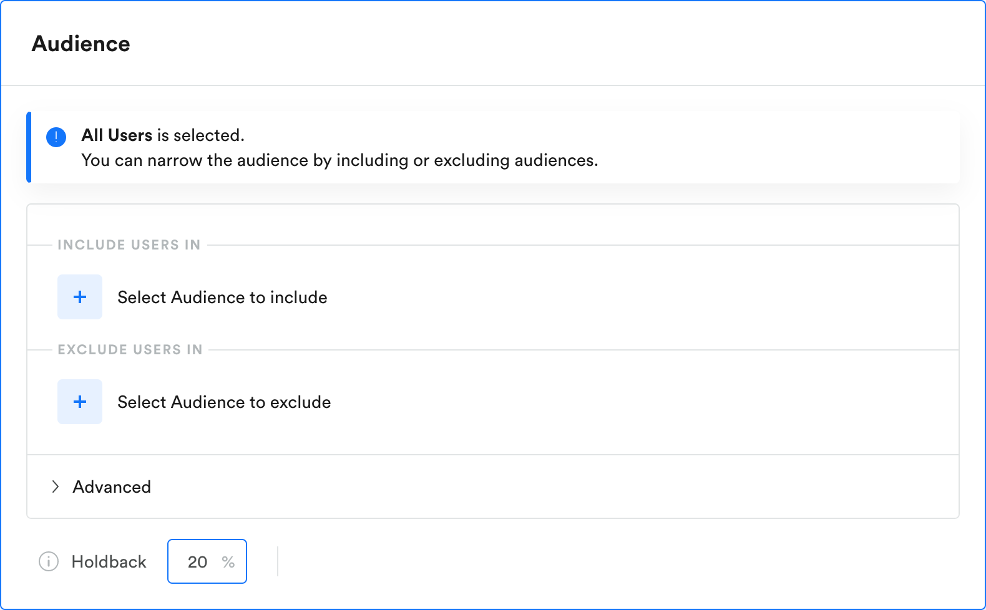Click the percent sign in Holdback field
The width and height of the screenshot is (986, 610).
[228, 562]
